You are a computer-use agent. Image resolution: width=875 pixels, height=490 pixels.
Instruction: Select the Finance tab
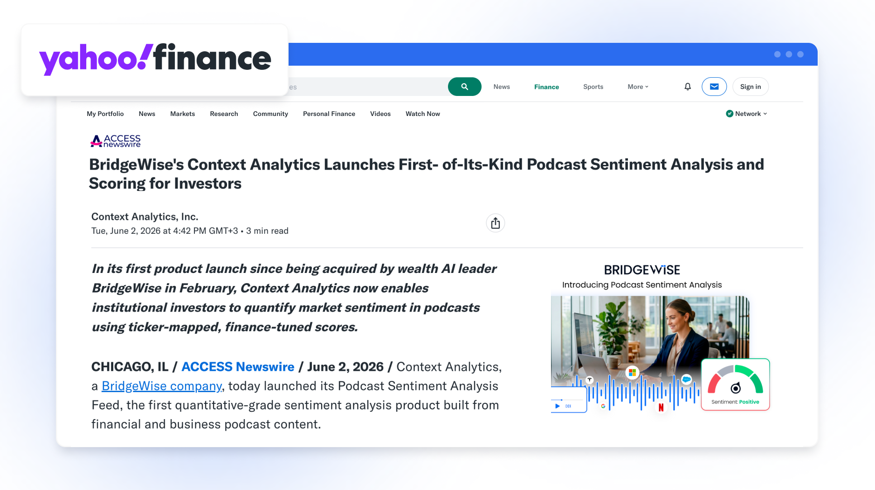546,87
